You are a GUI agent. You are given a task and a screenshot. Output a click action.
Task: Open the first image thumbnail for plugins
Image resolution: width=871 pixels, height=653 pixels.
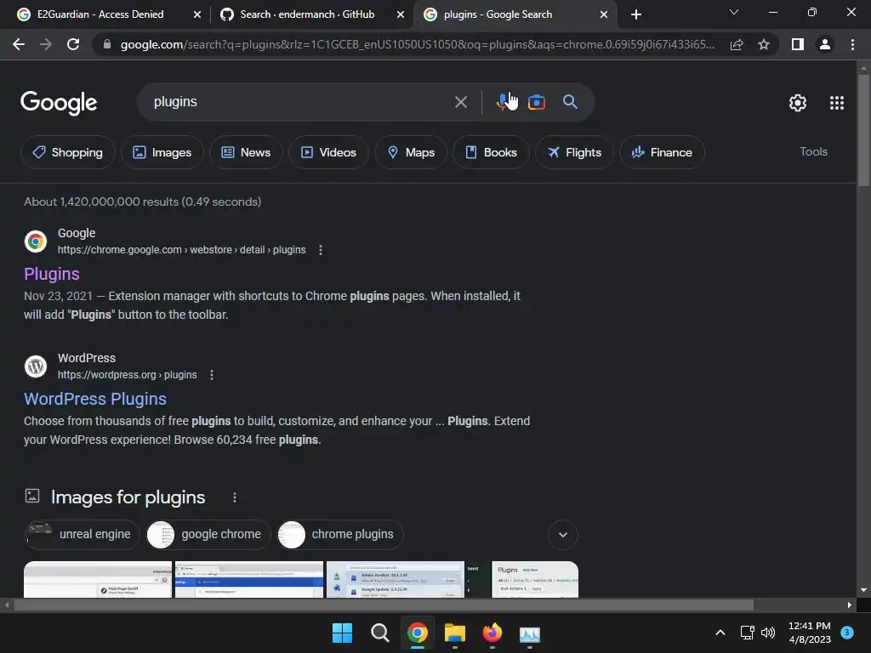tap(98, 580)
